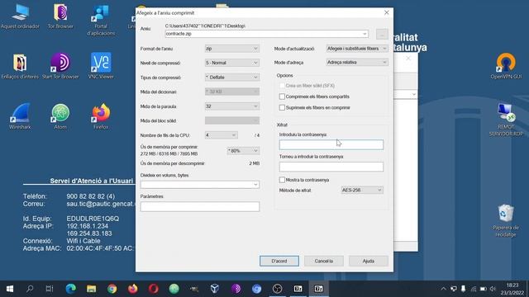Click Torneu a introduir la contrasenya field
This screenshot has height=297, width=529.
tap(331, 167)
